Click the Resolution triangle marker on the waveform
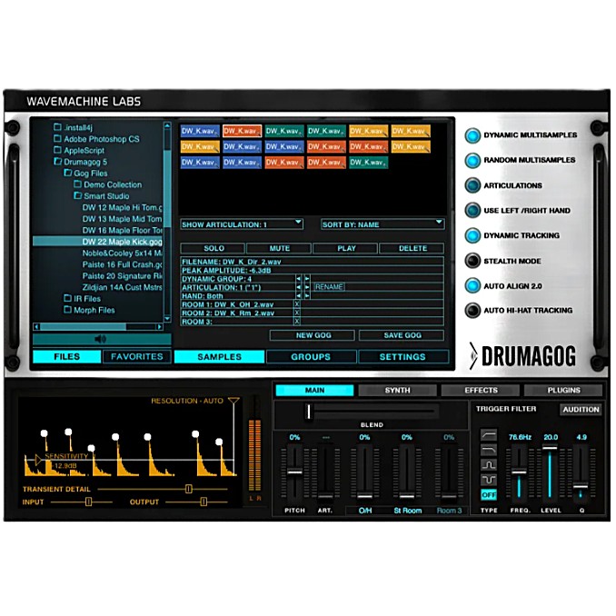Image resolution: width=616 pixels, height=616 pixels. 233,401
